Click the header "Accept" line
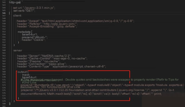The width and height of the screenshot is (185, 107). (75, 21)
